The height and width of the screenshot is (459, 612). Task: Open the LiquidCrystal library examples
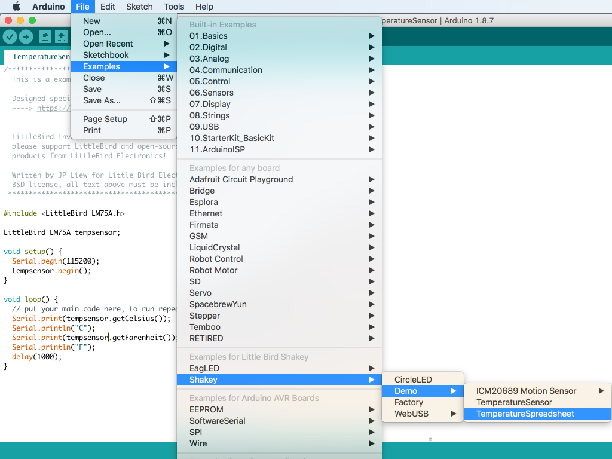click(280, 247)
